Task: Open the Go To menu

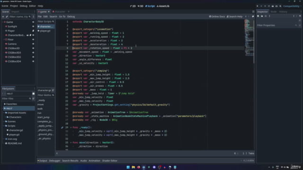Action: (x=62, y=17)
